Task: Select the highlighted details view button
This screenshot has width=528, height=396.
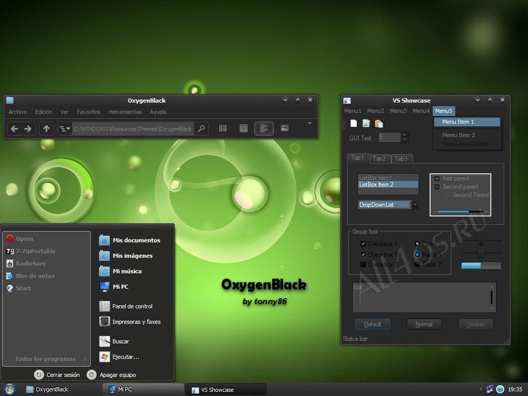Action: (x=264, y=128)
